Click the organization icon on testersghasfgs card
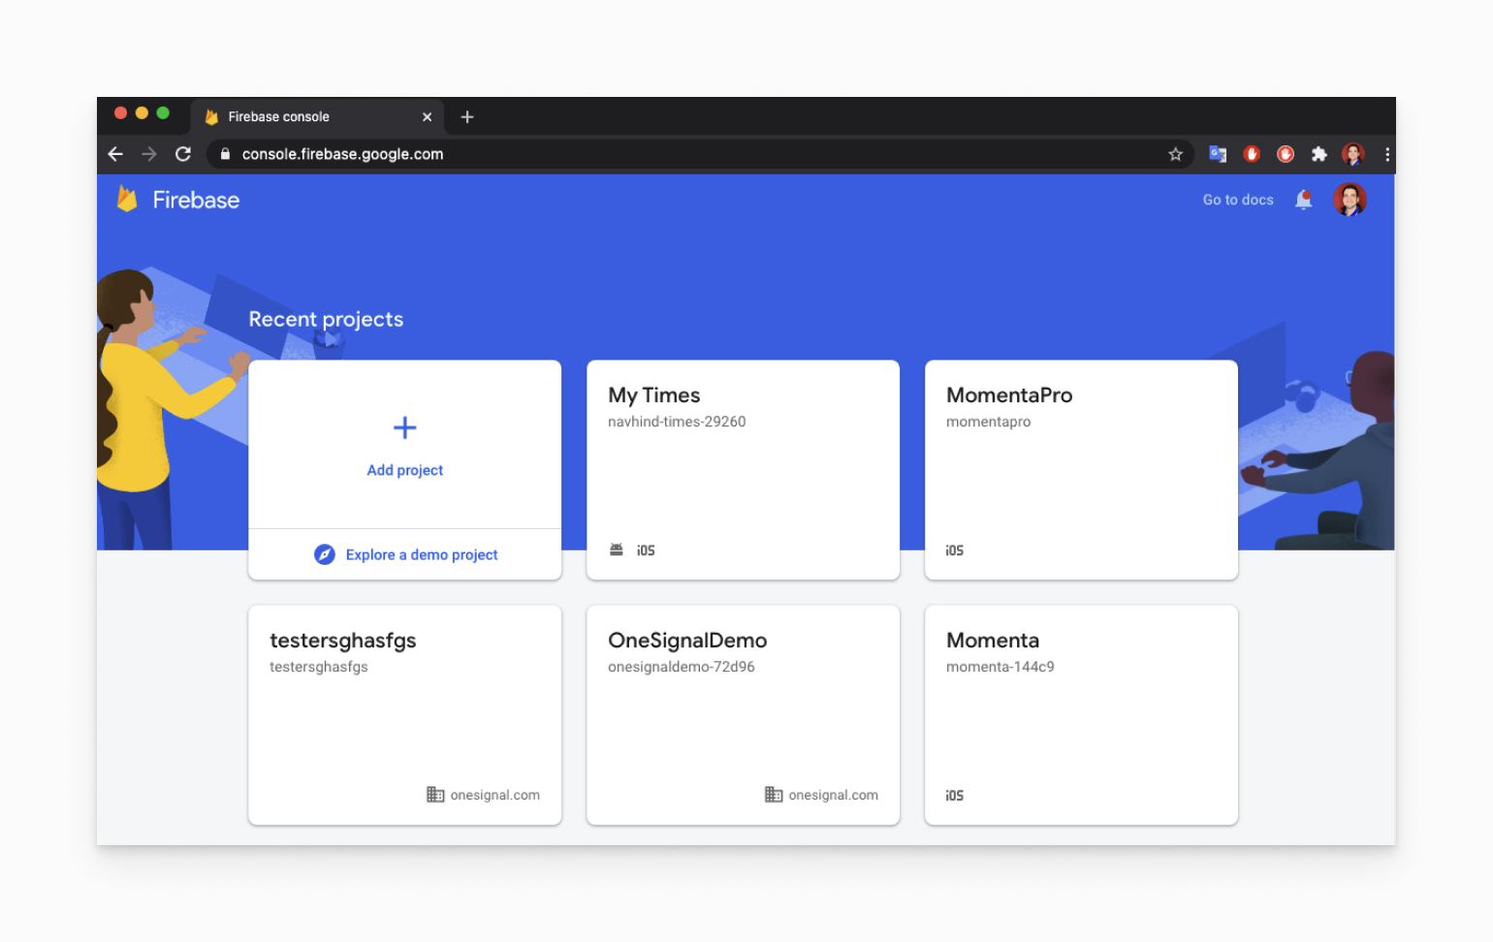This screenshot has height=942, width=1493. [435, 795]
